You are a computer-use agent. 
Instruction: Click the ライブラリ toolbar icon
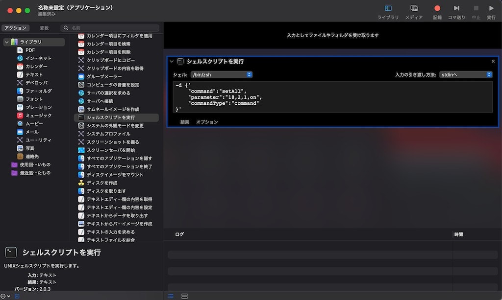pyautogui.click(x=388, y=8)
